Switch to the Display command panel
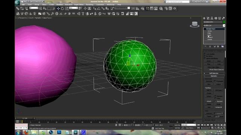 coord(220,18)
